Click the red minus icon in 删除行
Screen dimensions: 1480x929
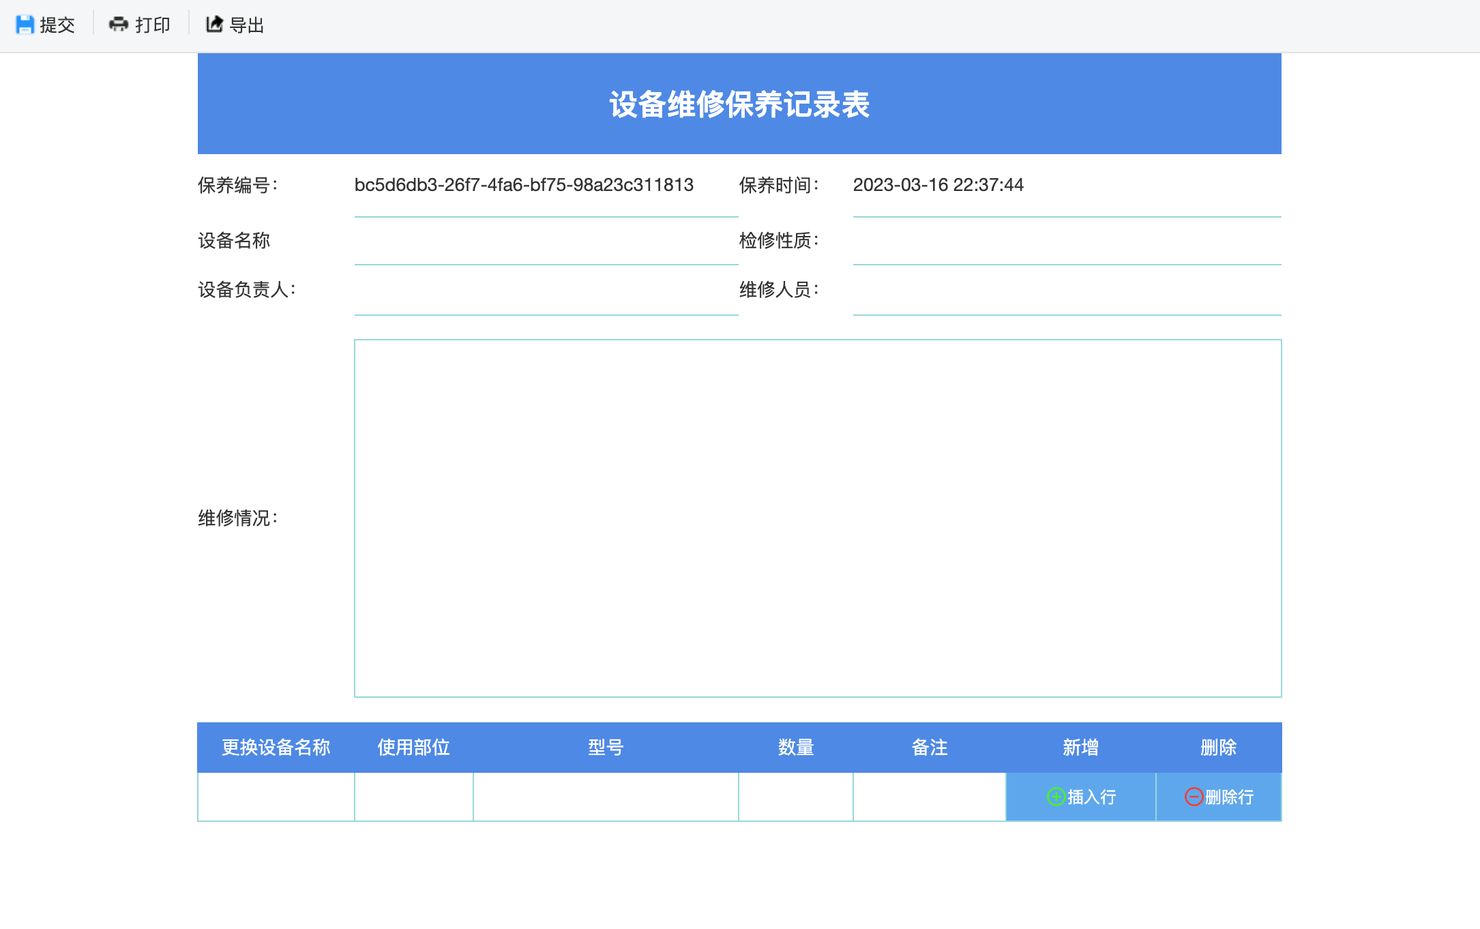1194,797
